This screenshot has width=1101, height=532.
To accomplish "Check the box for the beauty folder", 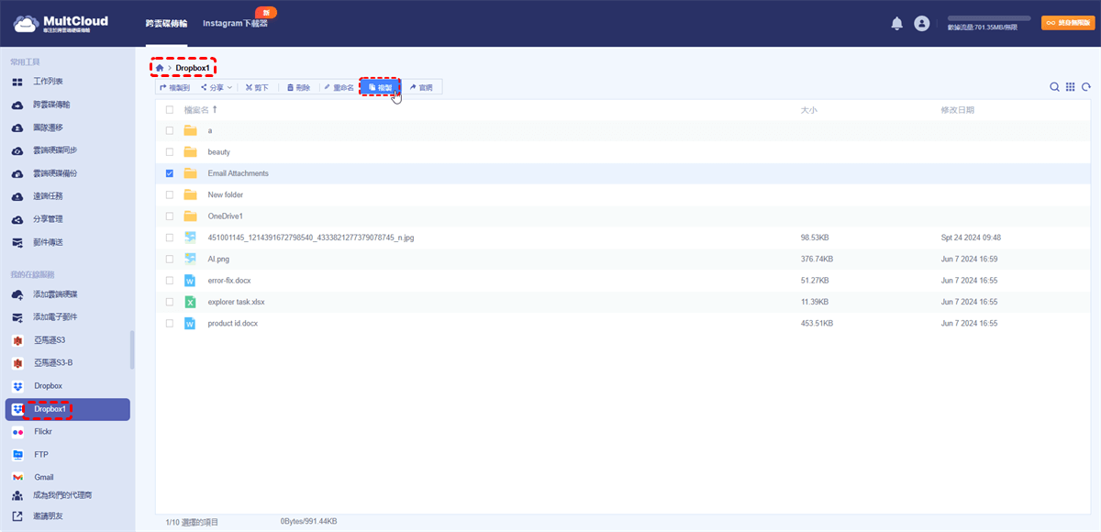I will coord(169,152).
